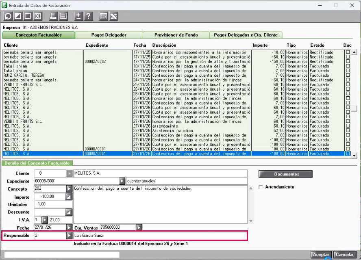Open the Pagos Delegados x Cta. Cliente tab
The width and height of the screenshot is (361, 260).
246,35
